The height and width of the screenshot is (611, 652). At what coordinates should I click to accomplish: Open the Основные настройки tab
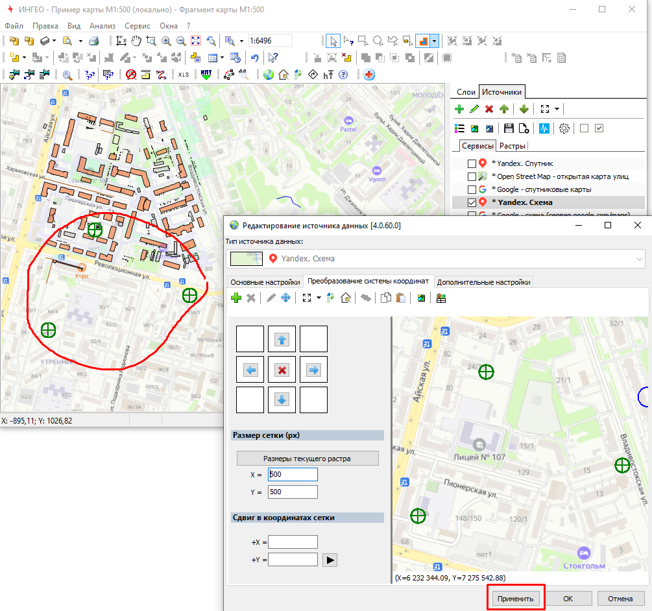tap(265, 282)
